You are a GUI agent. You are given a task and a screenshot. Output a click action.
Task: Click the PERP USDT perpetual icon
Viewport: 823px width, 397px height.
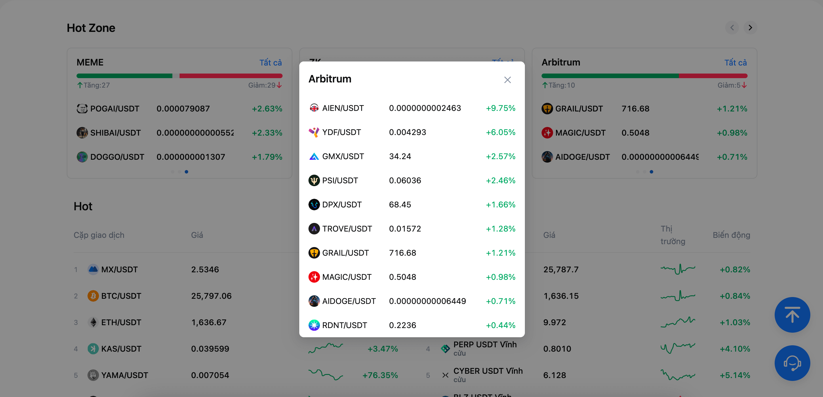point(445,349)
